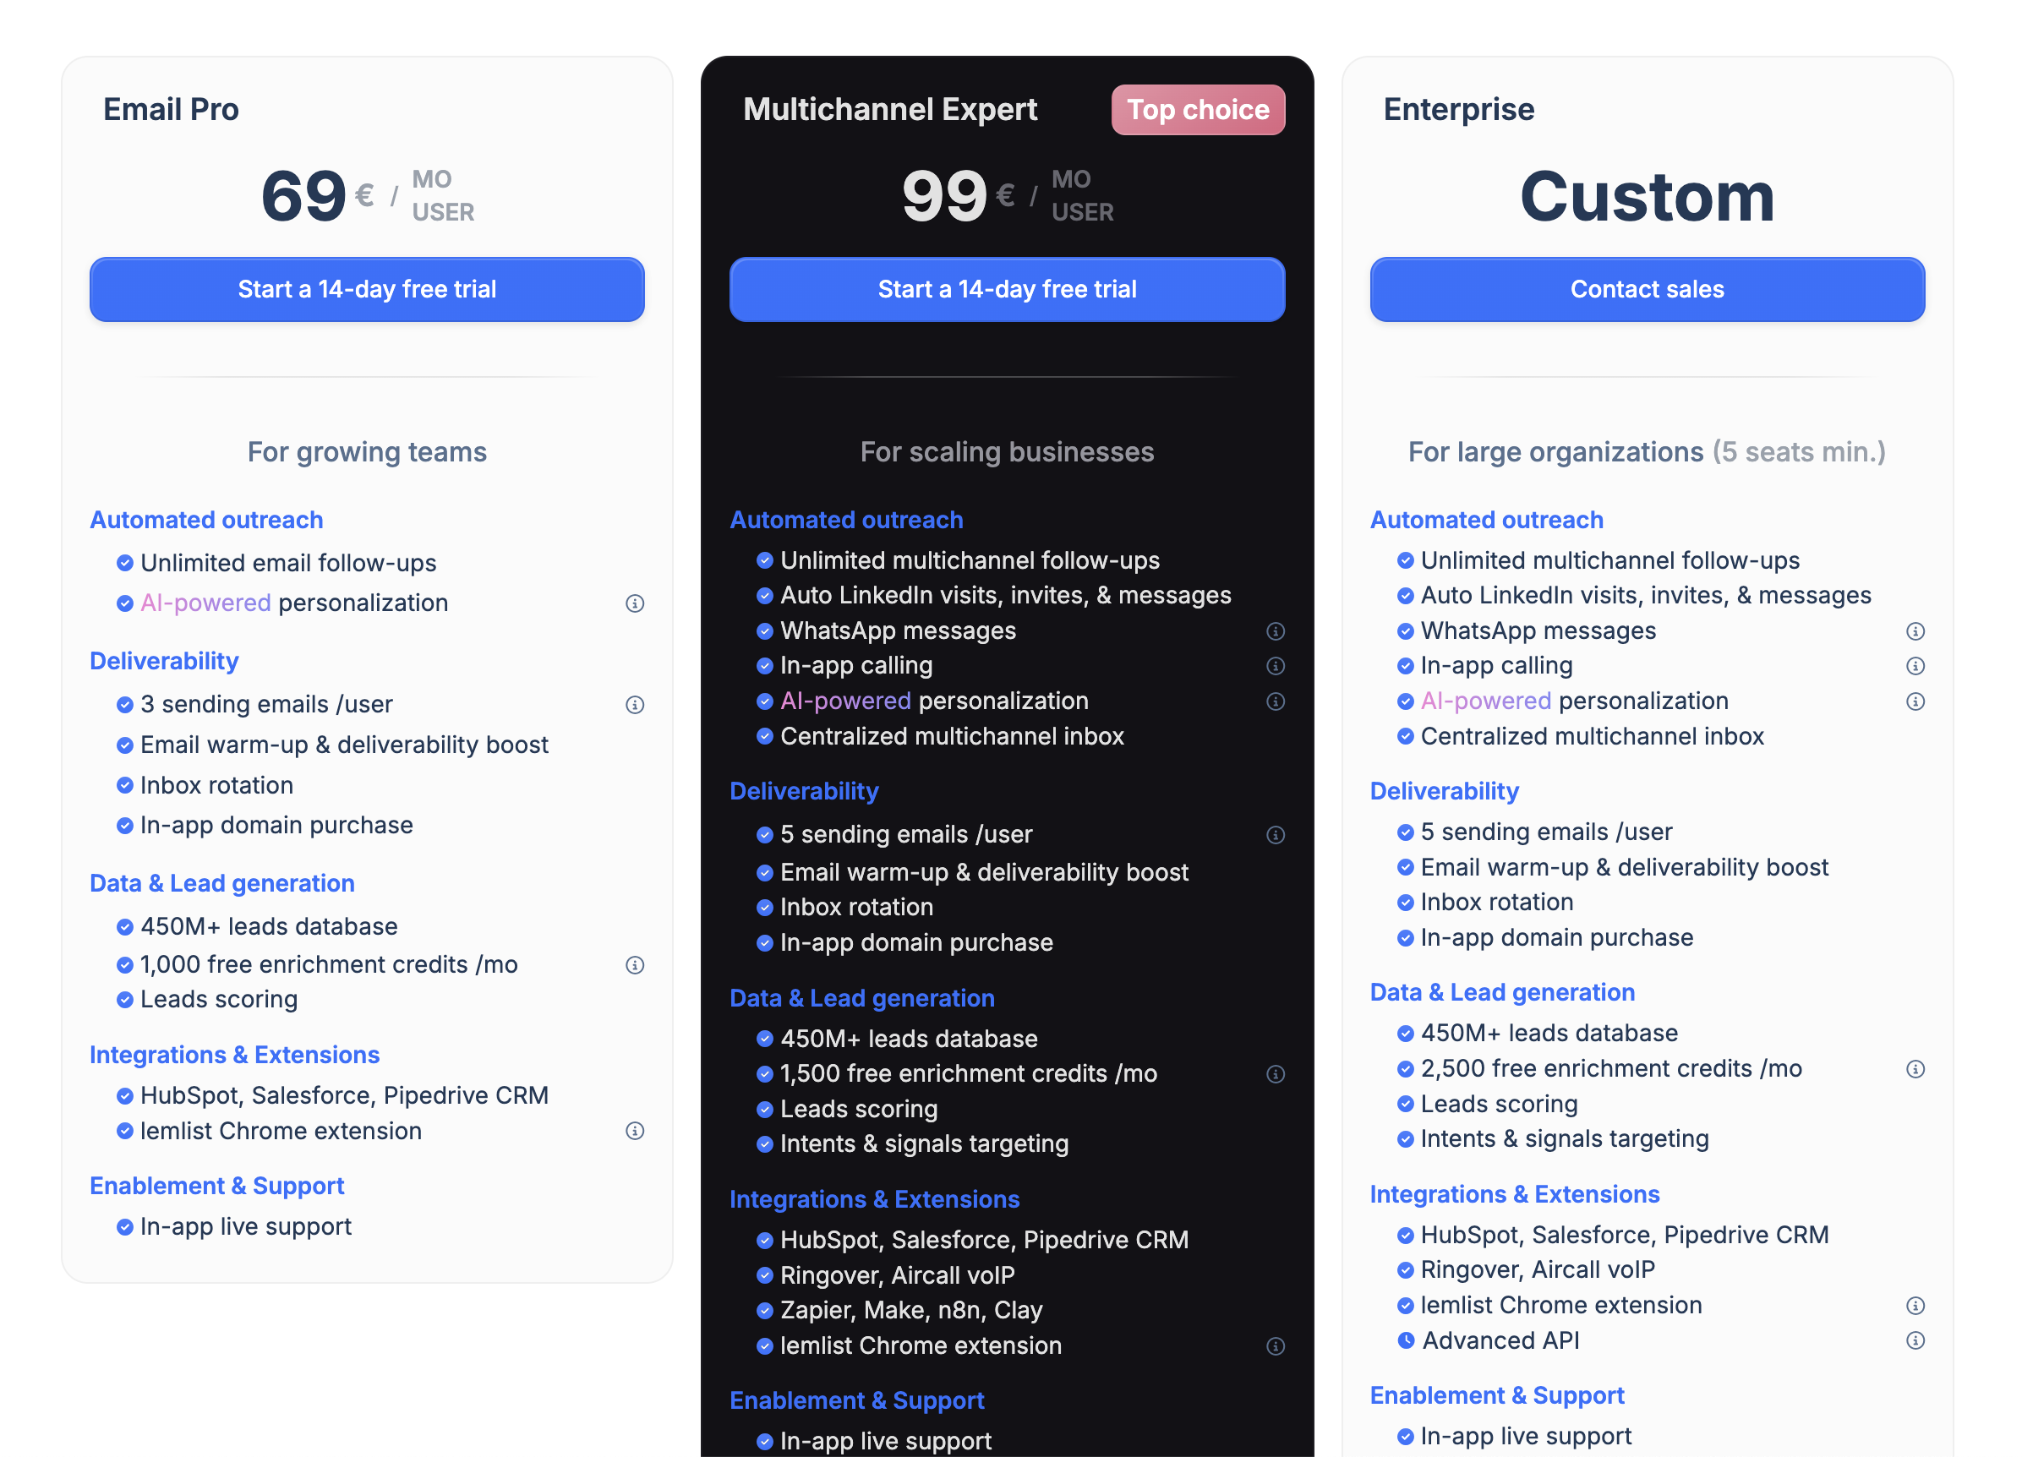Start Multichannel Expert 14-day free trial
Screen dimensions: 2022x1457
point(1007,290)
